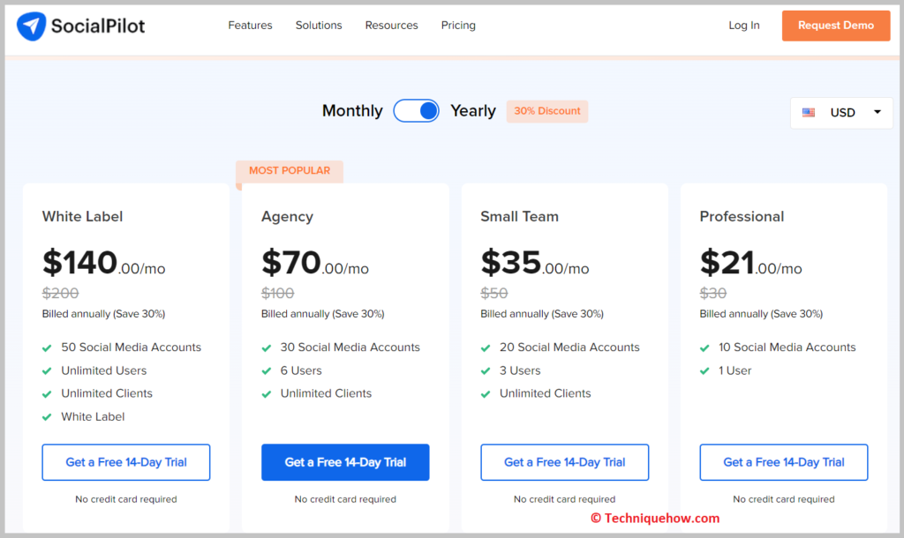Click the Professional plan title
Screen dimensions: 904x538
point(742,217)
